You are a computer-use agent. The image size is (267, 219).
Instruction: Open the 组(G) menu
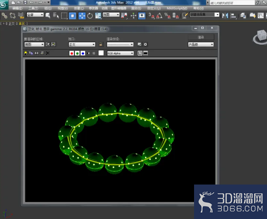(x=48, y=8)
